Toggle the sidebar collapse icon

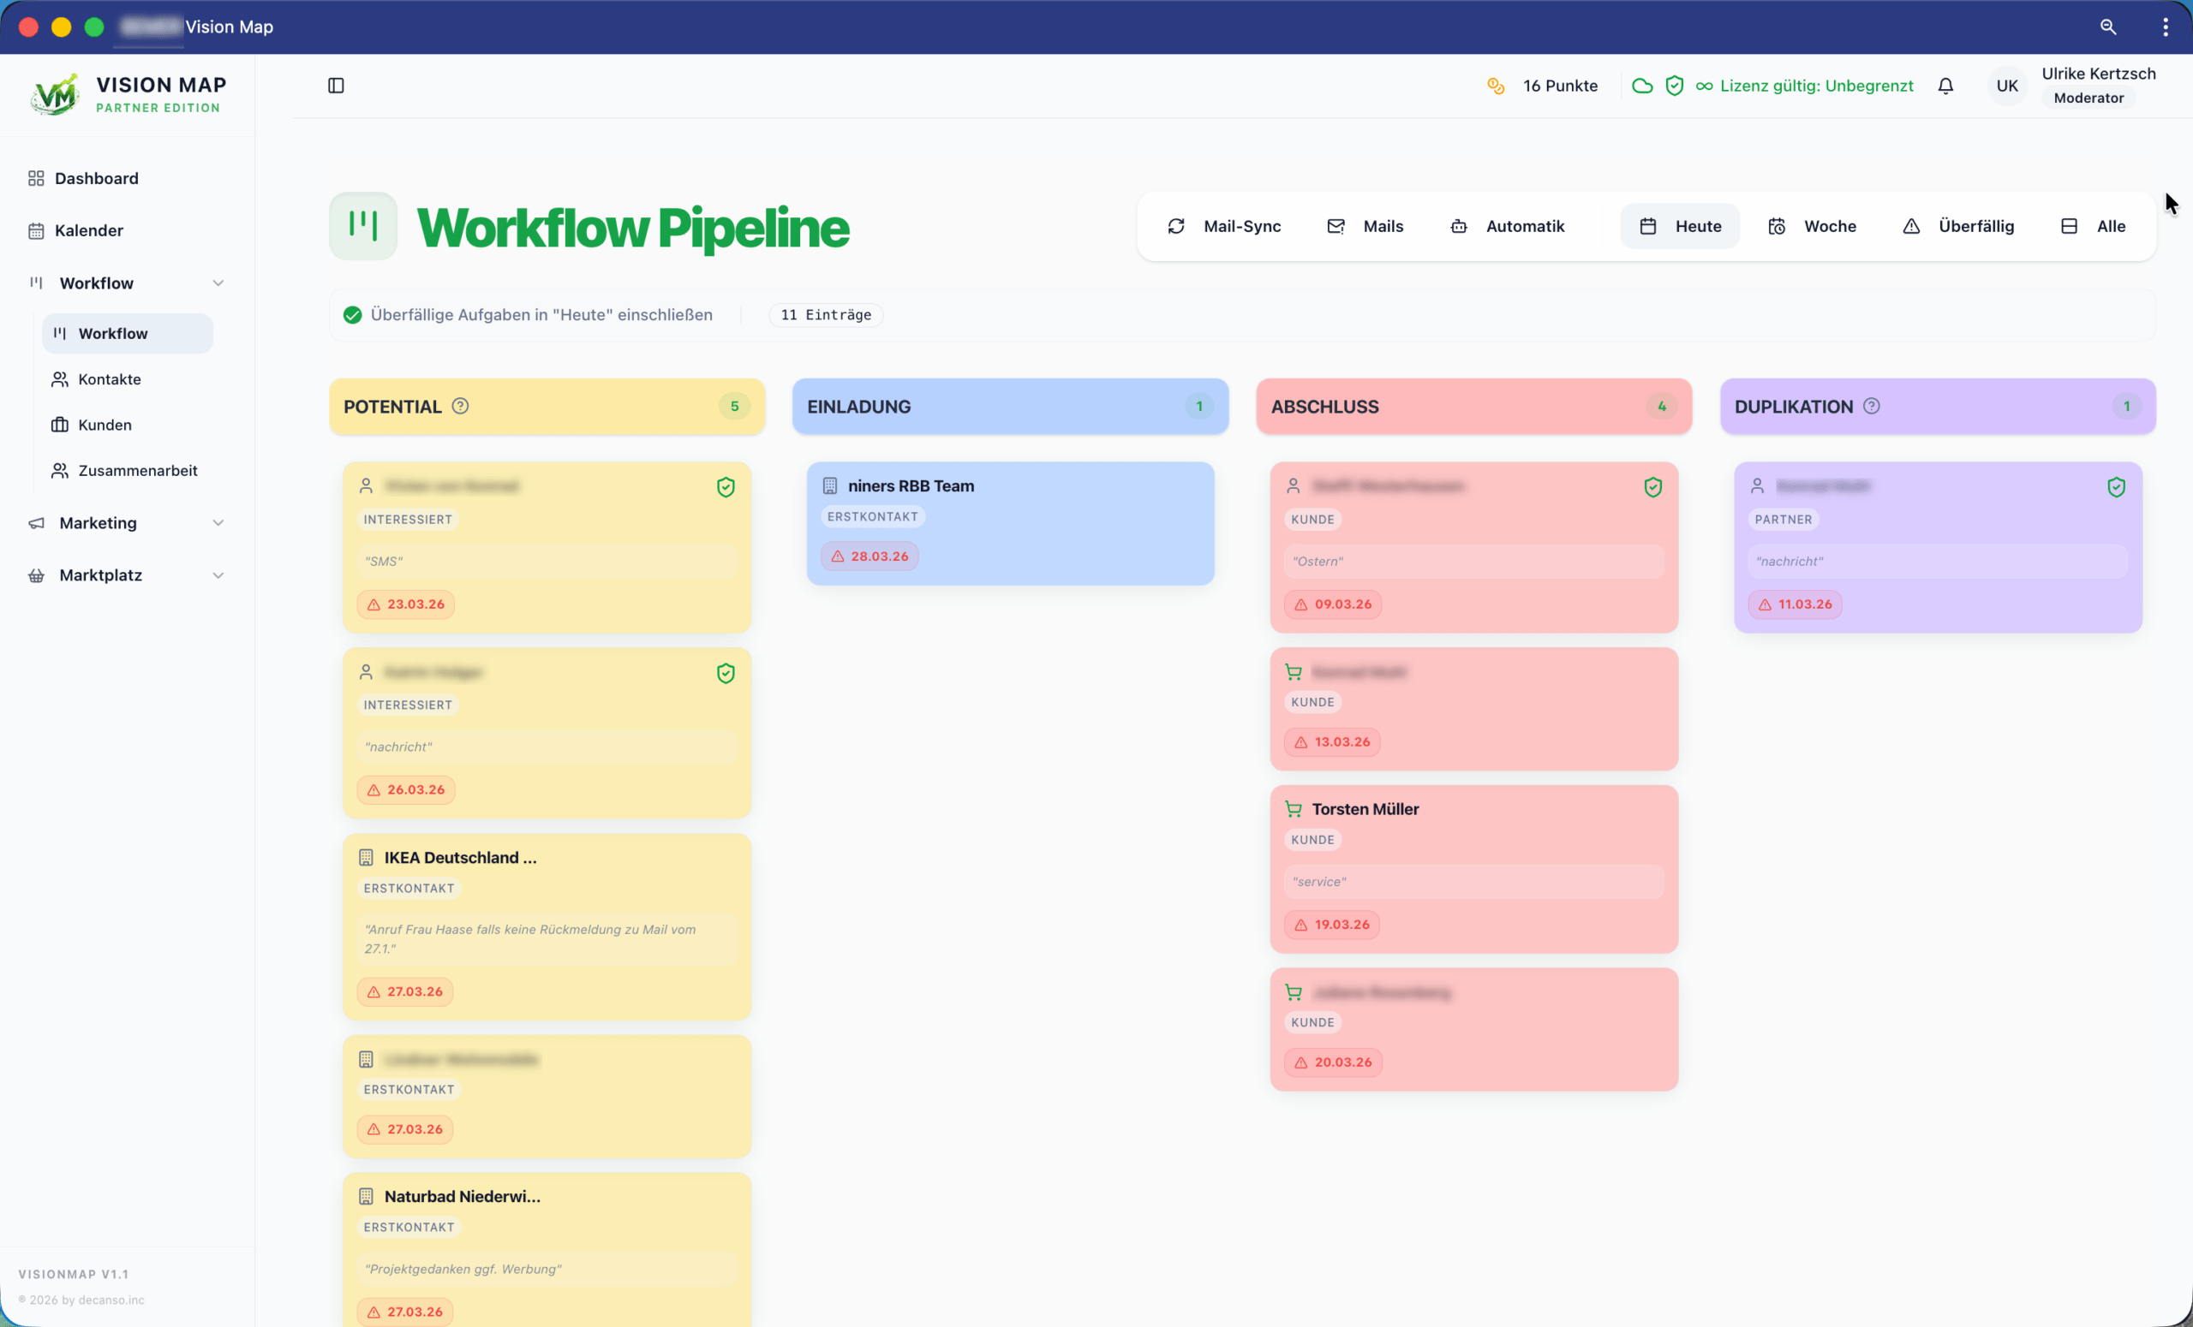336,86
